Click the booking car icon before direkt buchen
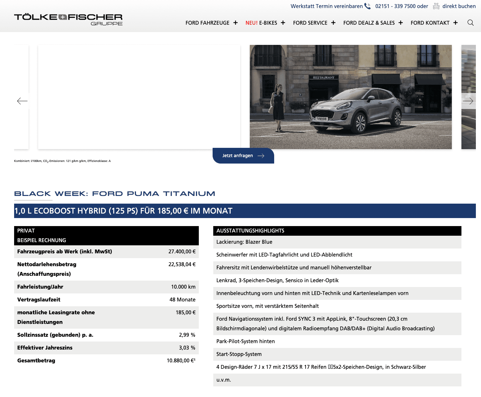 436,6
